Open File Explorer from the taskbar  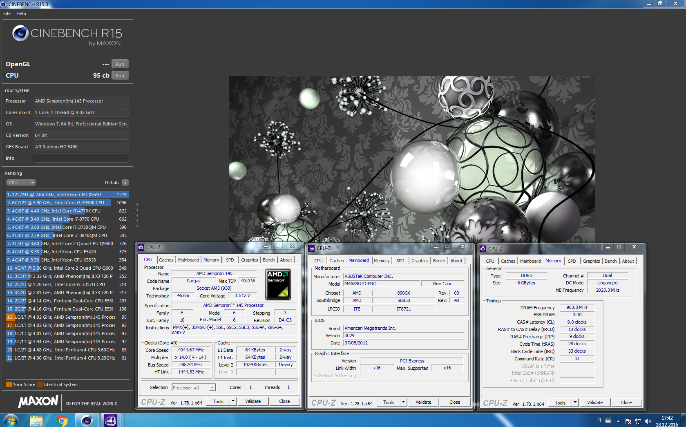click(36, 420)
